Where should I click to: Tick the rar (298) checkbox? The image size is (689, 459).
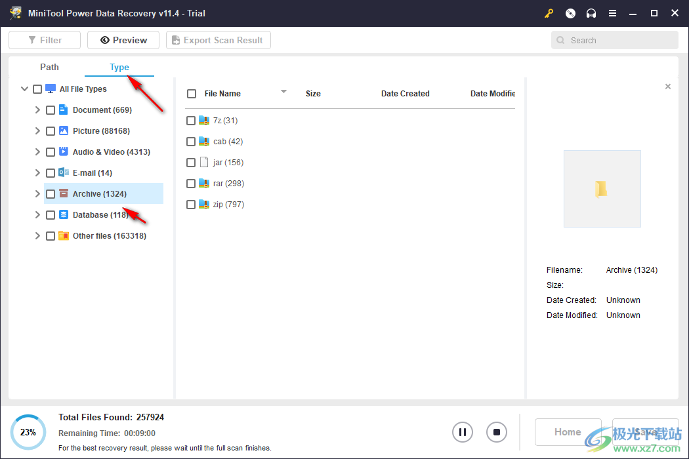pyautogui.click(x=191, y=184)
